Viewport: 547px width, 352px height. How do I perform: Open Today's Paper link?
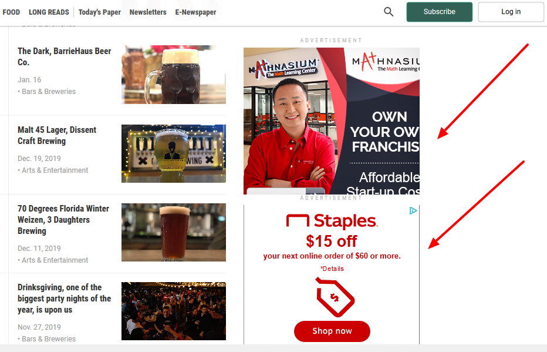pos(99,12)
